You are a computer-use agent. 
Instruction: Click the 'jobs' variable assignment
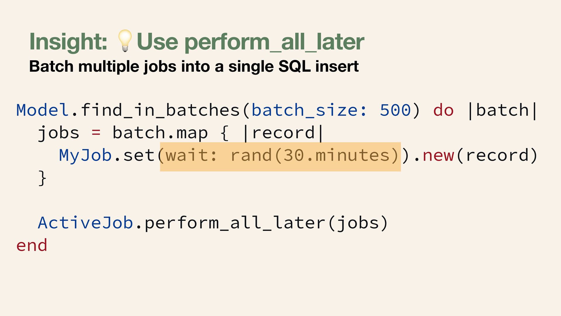pos(59,133)
